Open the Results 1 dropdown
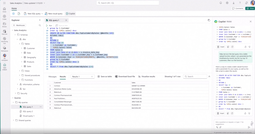This screenshot has width=255, height=134. click(82, 77)
